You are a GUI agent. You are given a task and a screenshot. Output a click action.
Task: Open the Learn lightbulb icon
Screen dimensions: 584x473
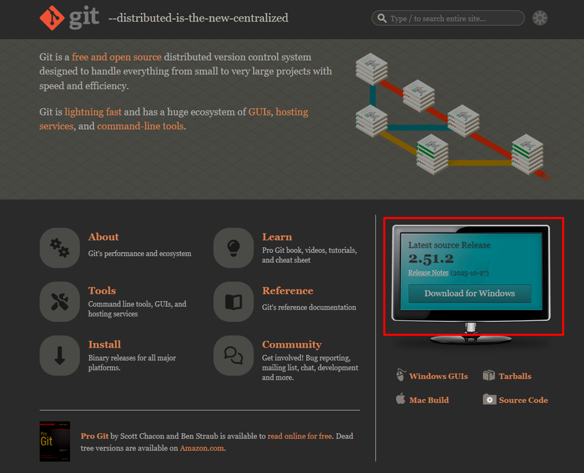click(234, 248)
